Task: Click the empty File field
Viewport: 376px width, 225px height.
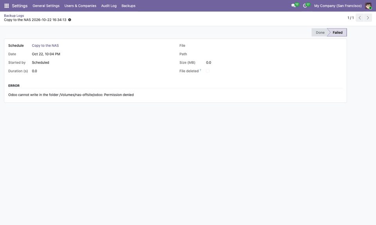Action: (x=274, y=45)
